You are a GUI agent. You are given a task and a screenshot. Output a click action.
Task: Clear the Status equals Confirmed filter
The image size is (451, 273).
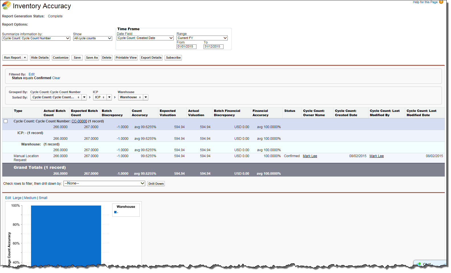coord(56,78)
